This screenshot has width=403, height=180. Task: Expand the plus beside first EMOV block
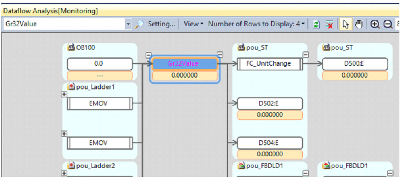64,95
